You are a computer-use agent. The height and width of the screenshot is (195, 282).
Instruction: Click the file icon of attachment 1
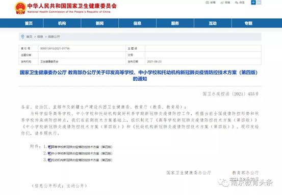pos(49,147)
